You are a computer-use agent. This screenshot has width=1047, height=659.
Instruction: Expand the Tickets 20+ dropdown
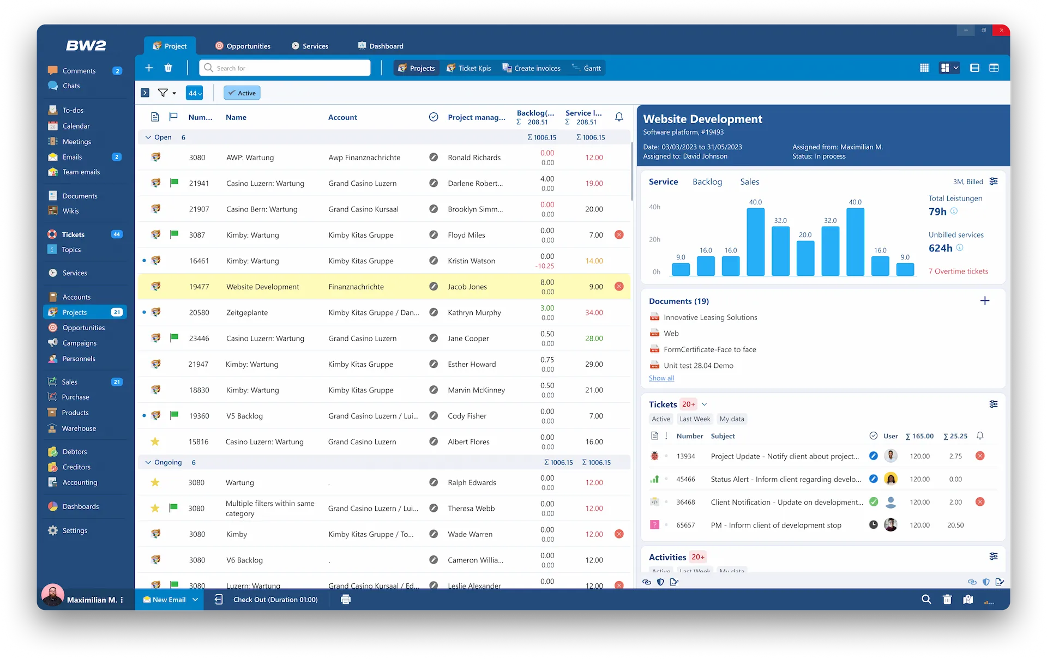[x=705, y=404]
